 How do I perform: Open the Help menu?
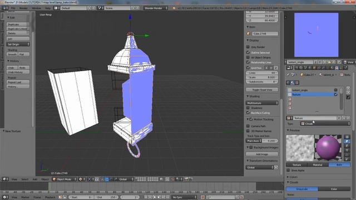tap(48, 8)
